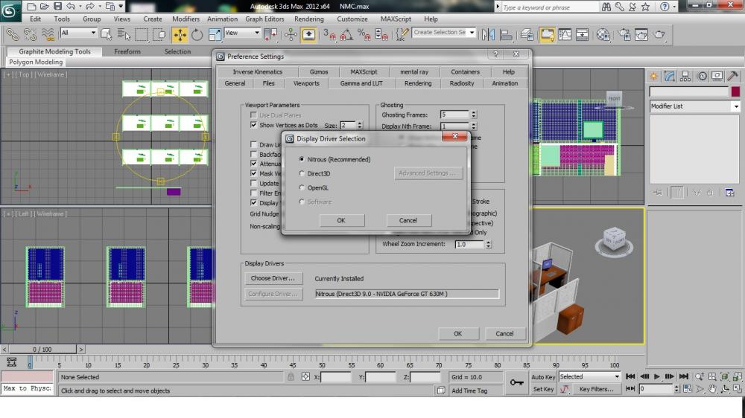This screenshot has height=418, width=745.
Task: Open the Utilities panel hammer icon
Action: 733,76
